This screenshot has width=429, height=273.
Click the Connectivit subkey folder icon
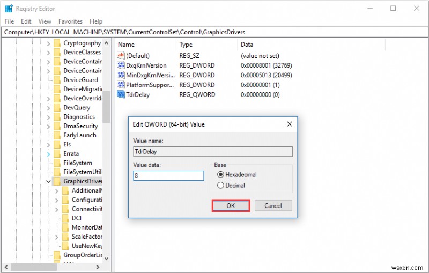click(x=65, y=209)
